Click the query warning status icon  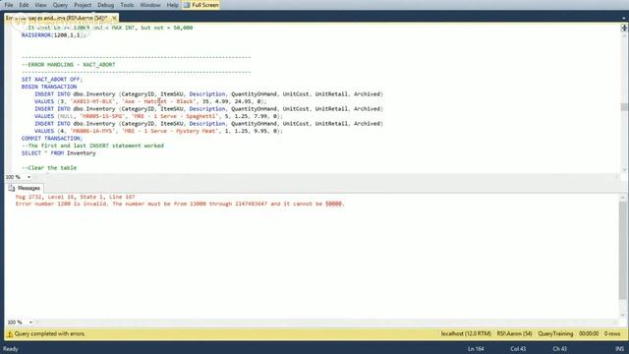click(10, 334)
